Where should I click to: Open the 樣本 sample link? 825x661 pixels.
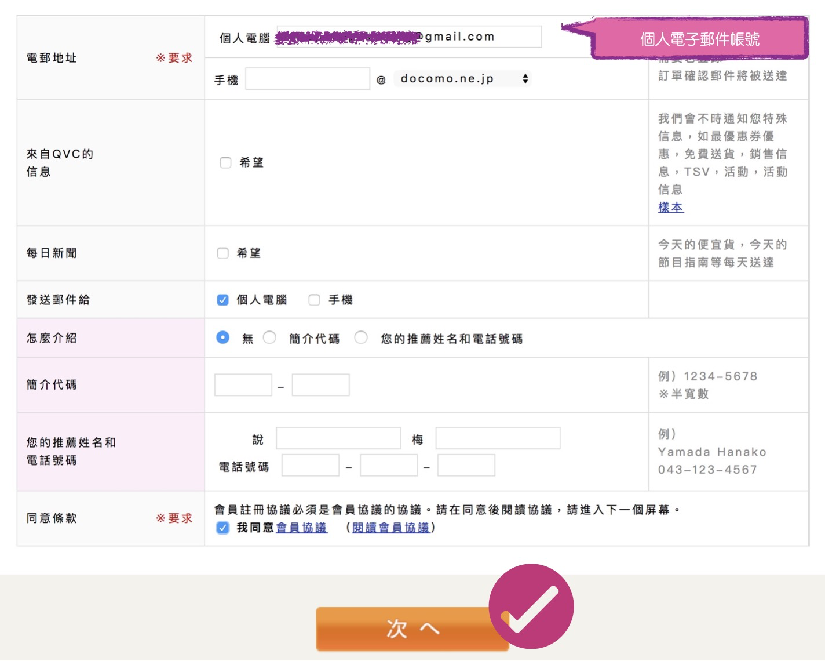[671, 208]
